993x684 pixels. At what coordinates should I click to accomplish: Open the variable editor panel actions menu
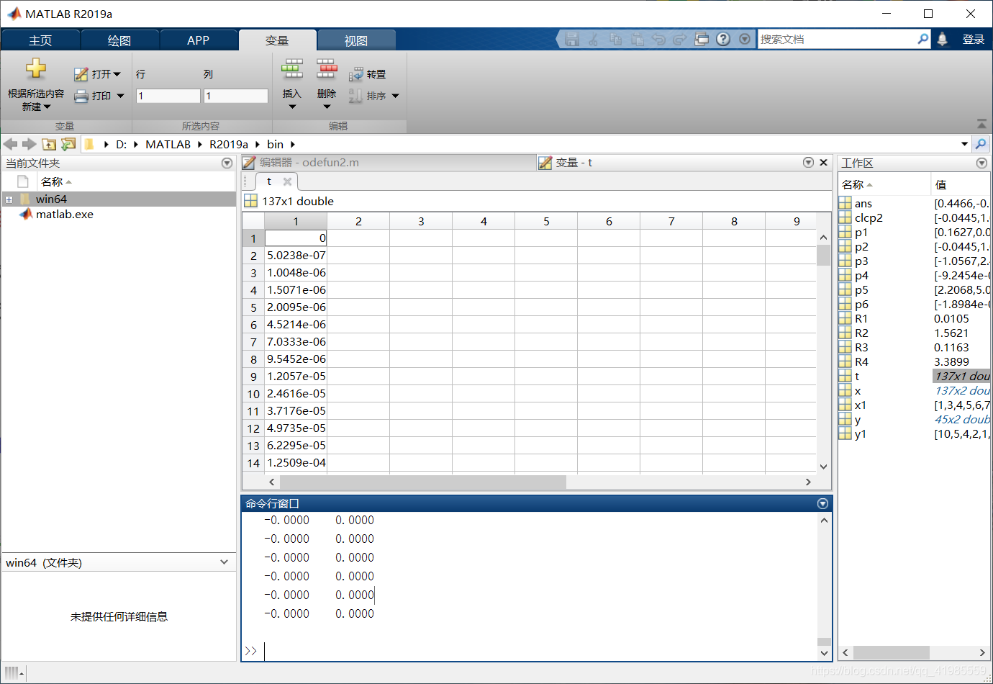click(808, 163)
